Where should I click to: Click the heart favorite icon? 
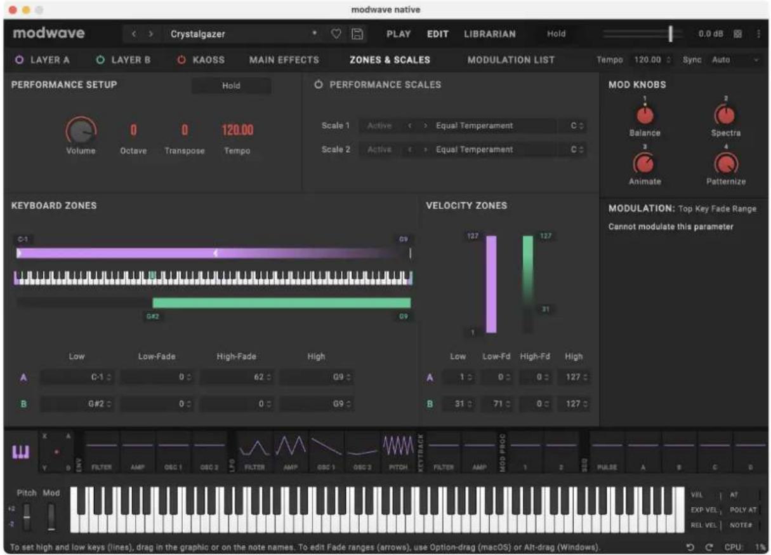(x=336, y=34)
